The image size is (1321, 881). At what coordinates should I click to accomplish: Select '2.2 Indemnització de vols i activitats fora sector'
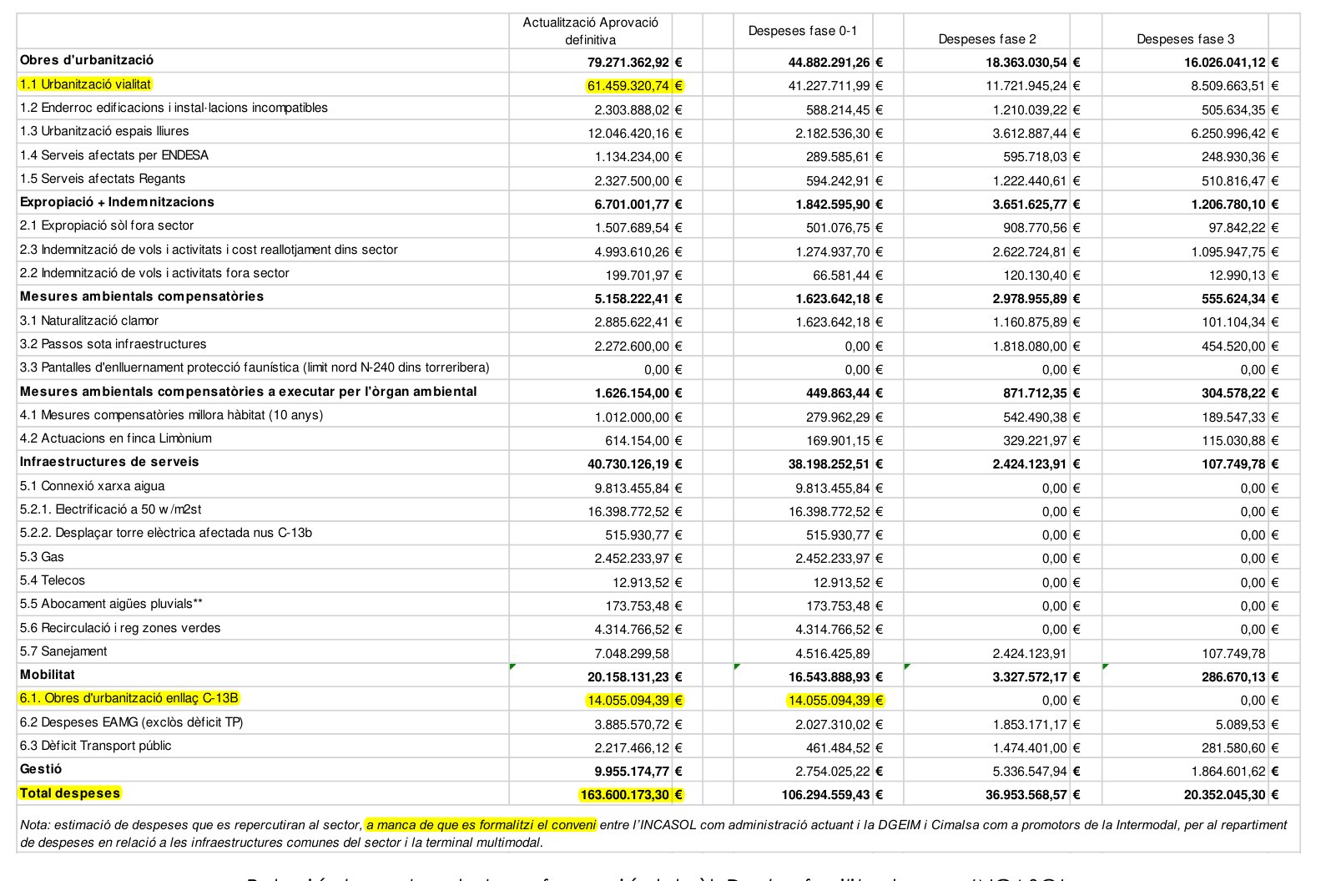(x=154, y=273)
